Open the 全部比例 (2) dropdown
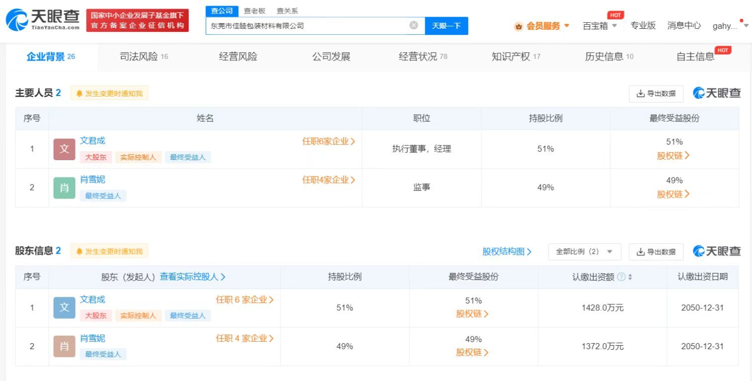Screen dimensions: 752x381 click(x=584, y=251)
